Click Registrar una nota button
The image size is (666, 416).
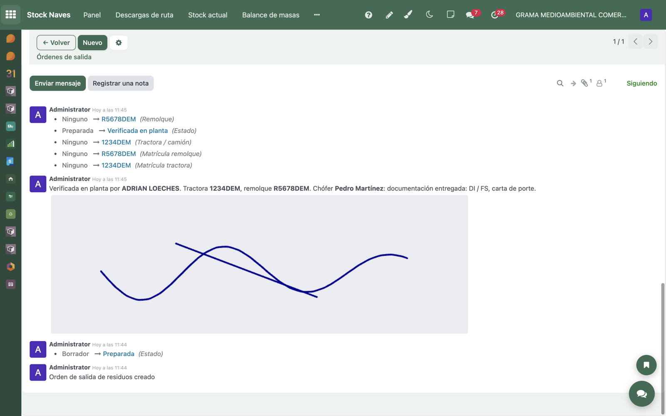121,83
